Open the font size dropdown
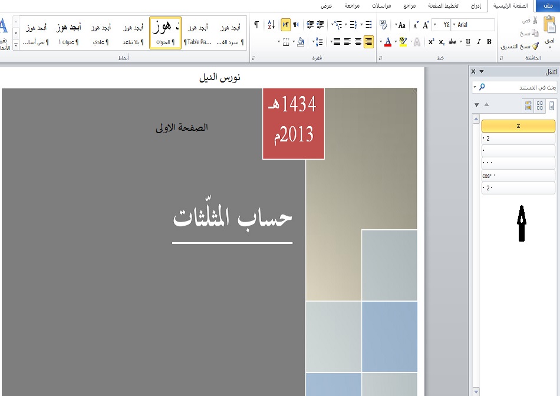Image resolution: width=560 pixels, height=396 pixels. [436, 25]
